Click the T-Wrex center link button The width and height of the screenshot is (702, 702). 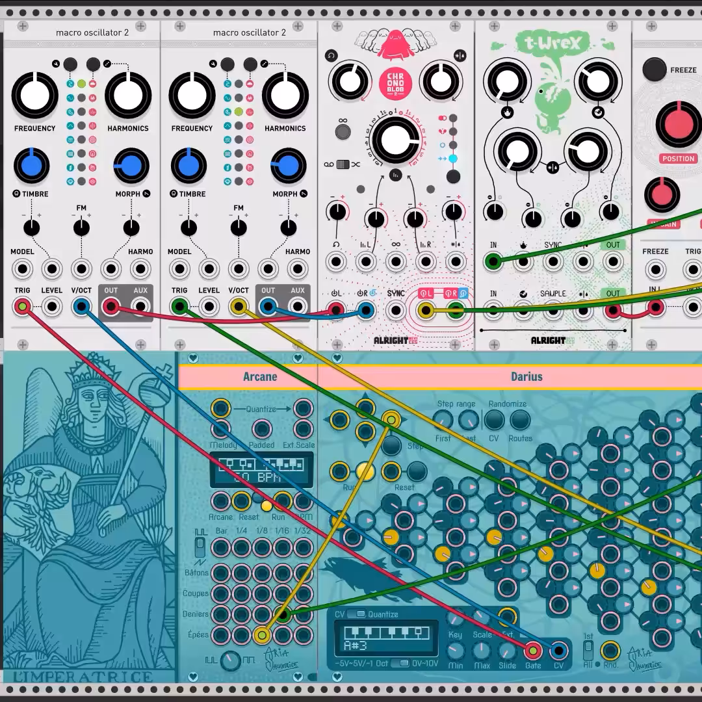tap(552, 168)
